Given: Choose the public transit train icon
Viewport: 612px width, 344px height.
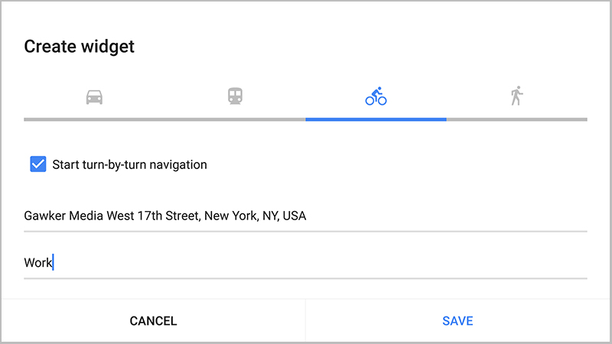Looking at the screenshot, I should tap(235, 96).
